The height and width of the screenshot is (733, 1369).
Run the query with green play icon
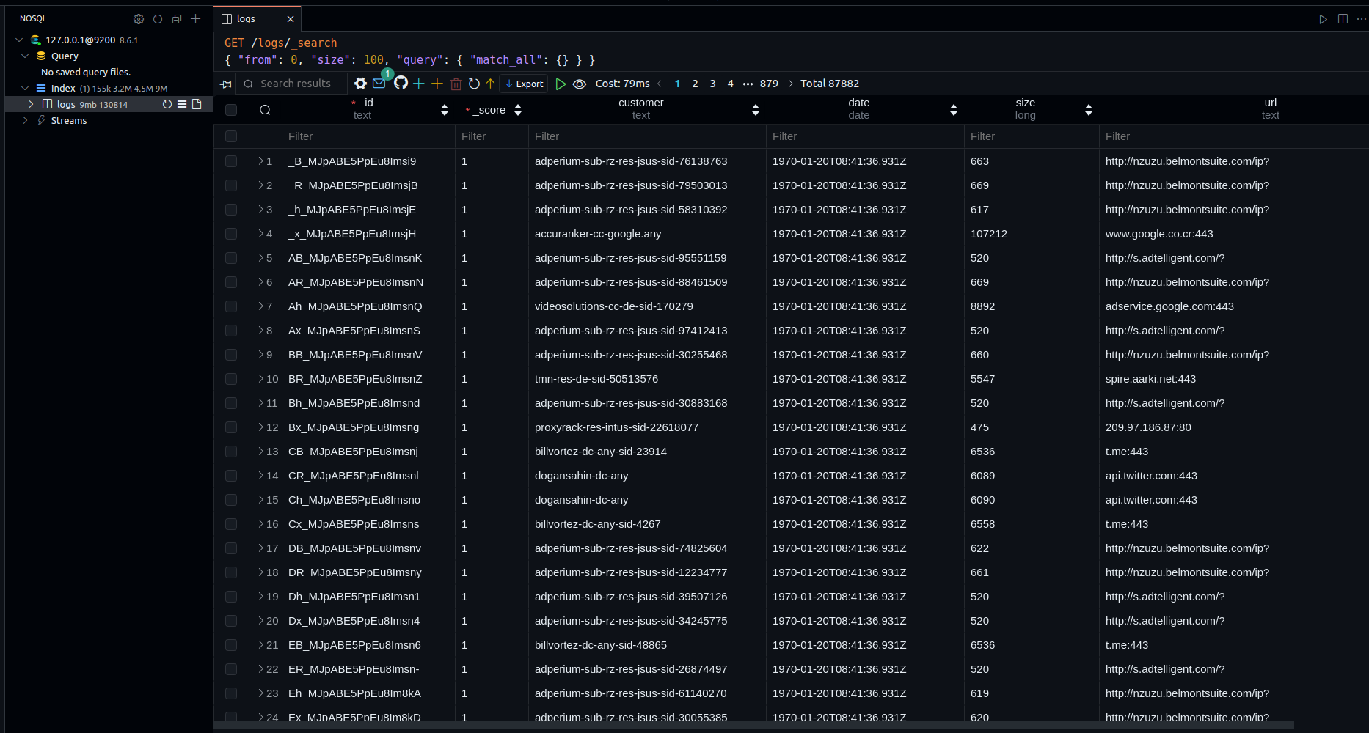561,84
